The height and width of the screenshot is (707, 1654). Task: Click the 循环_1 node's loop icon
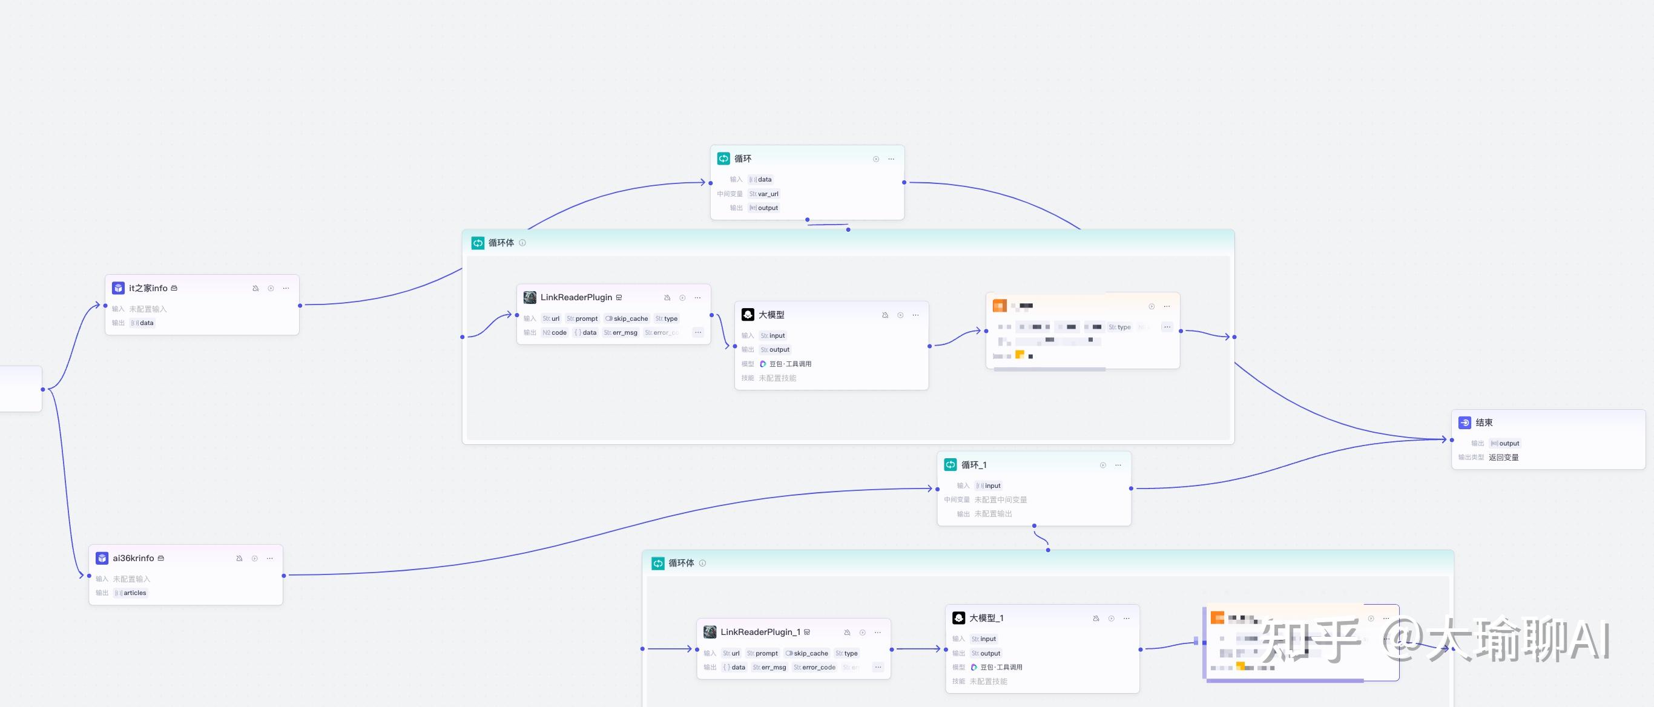951,465
